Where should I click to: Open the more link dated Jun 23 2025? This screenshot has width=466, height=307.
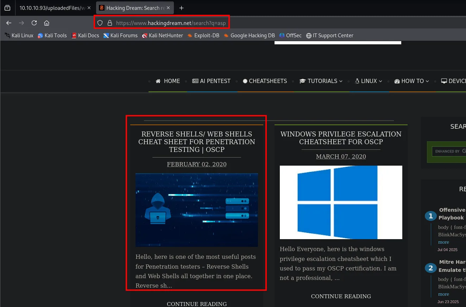tap(443, 294)
